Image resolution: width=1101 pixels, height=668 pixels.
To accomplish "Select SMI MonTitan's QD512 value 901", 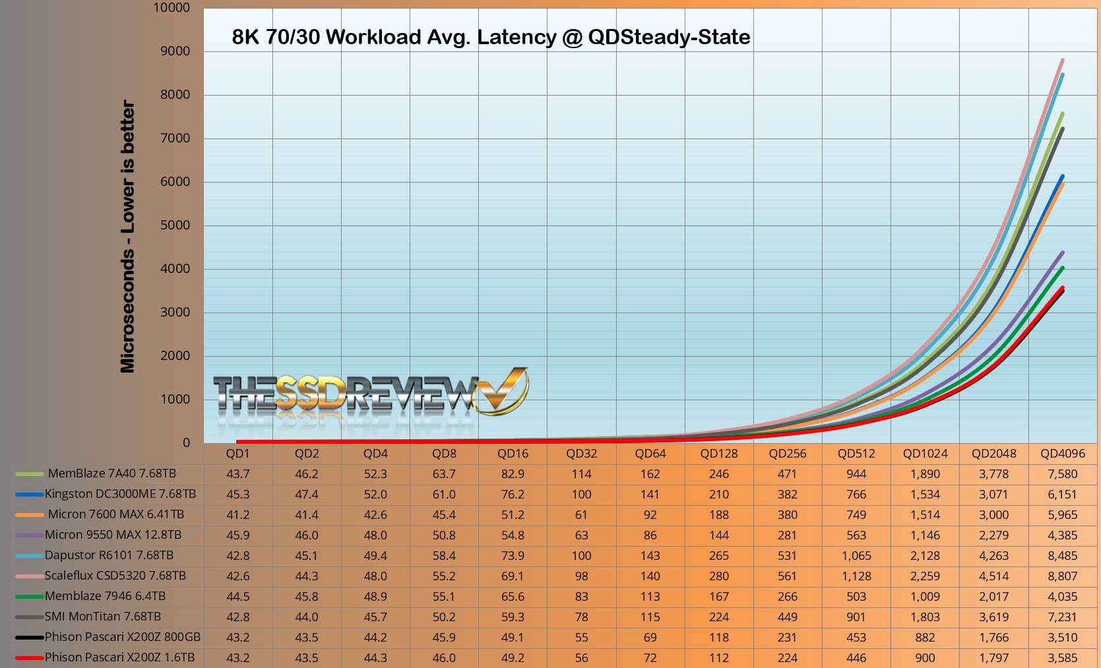I will [856, 617].
